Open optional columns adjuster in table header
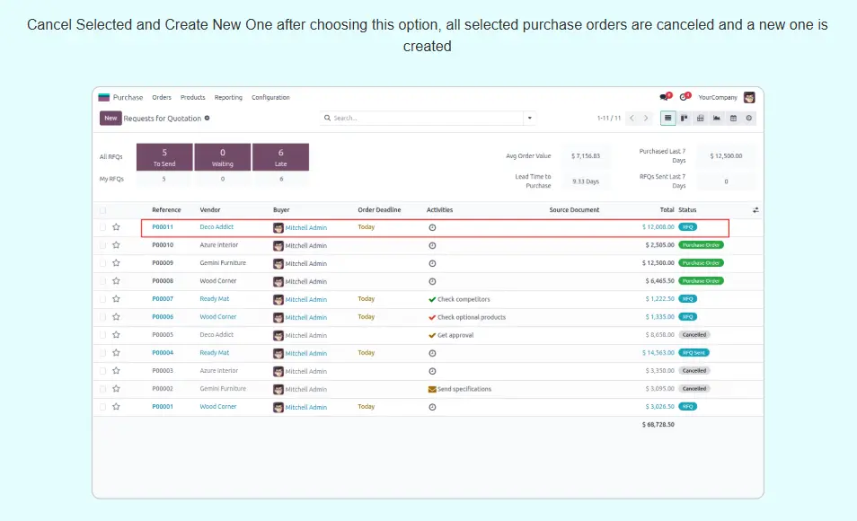857x521 pixels. tap(755, 210)
